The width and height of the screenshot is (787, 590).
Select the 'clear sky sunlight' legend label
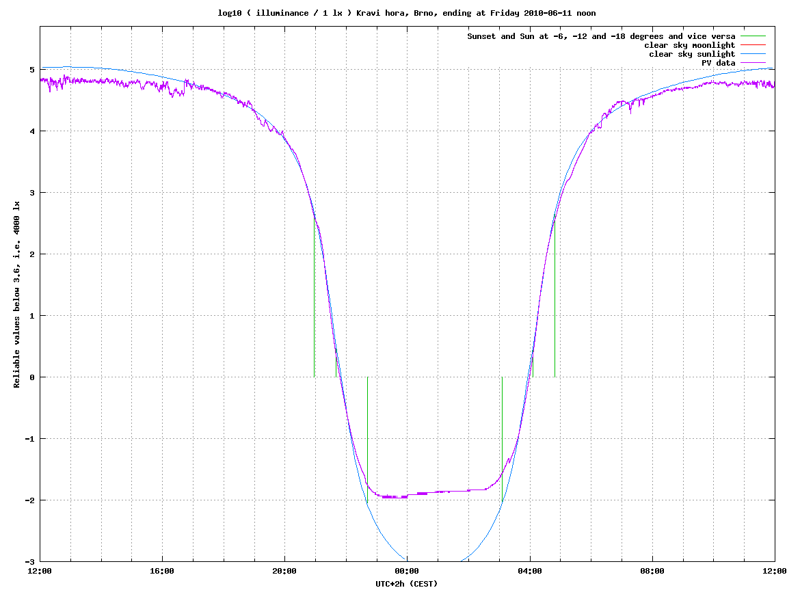coord(692,54)
